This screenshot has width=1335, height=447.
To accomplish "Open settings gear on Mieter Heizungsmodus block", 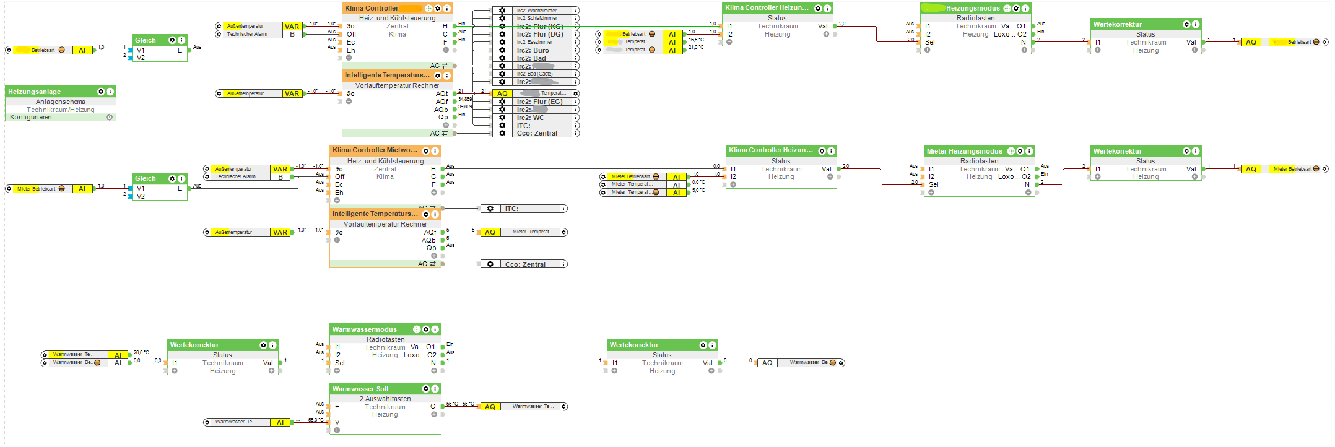I will [1020, 151].
